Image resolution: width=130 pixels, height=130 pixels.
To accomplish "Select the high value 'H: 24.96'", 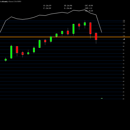I will click(x=68, y=5).
